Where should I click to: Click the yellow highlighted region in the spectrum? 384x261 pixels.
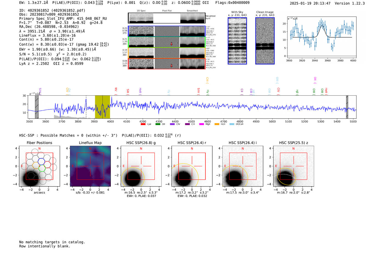103,107
